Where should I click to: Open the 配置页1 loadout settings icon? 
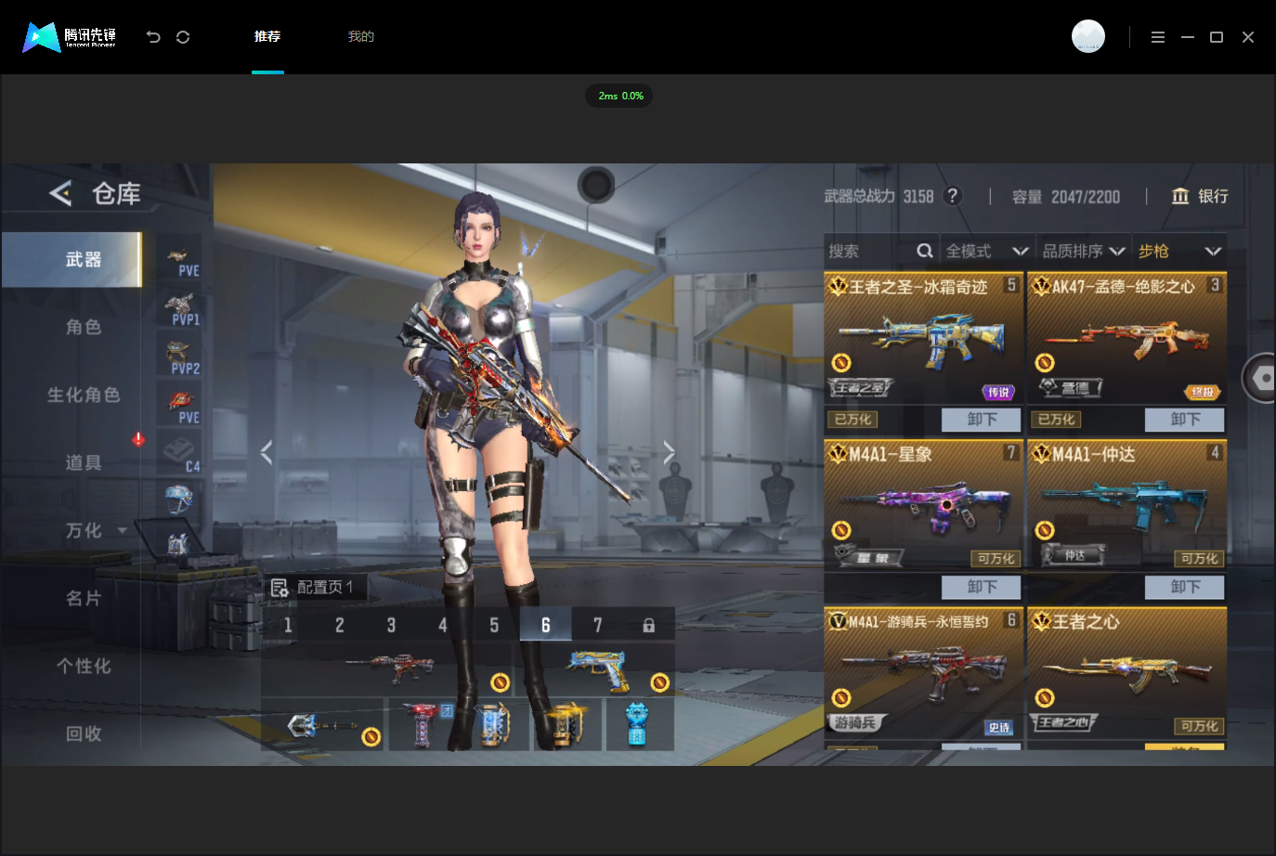click(279, 588)
